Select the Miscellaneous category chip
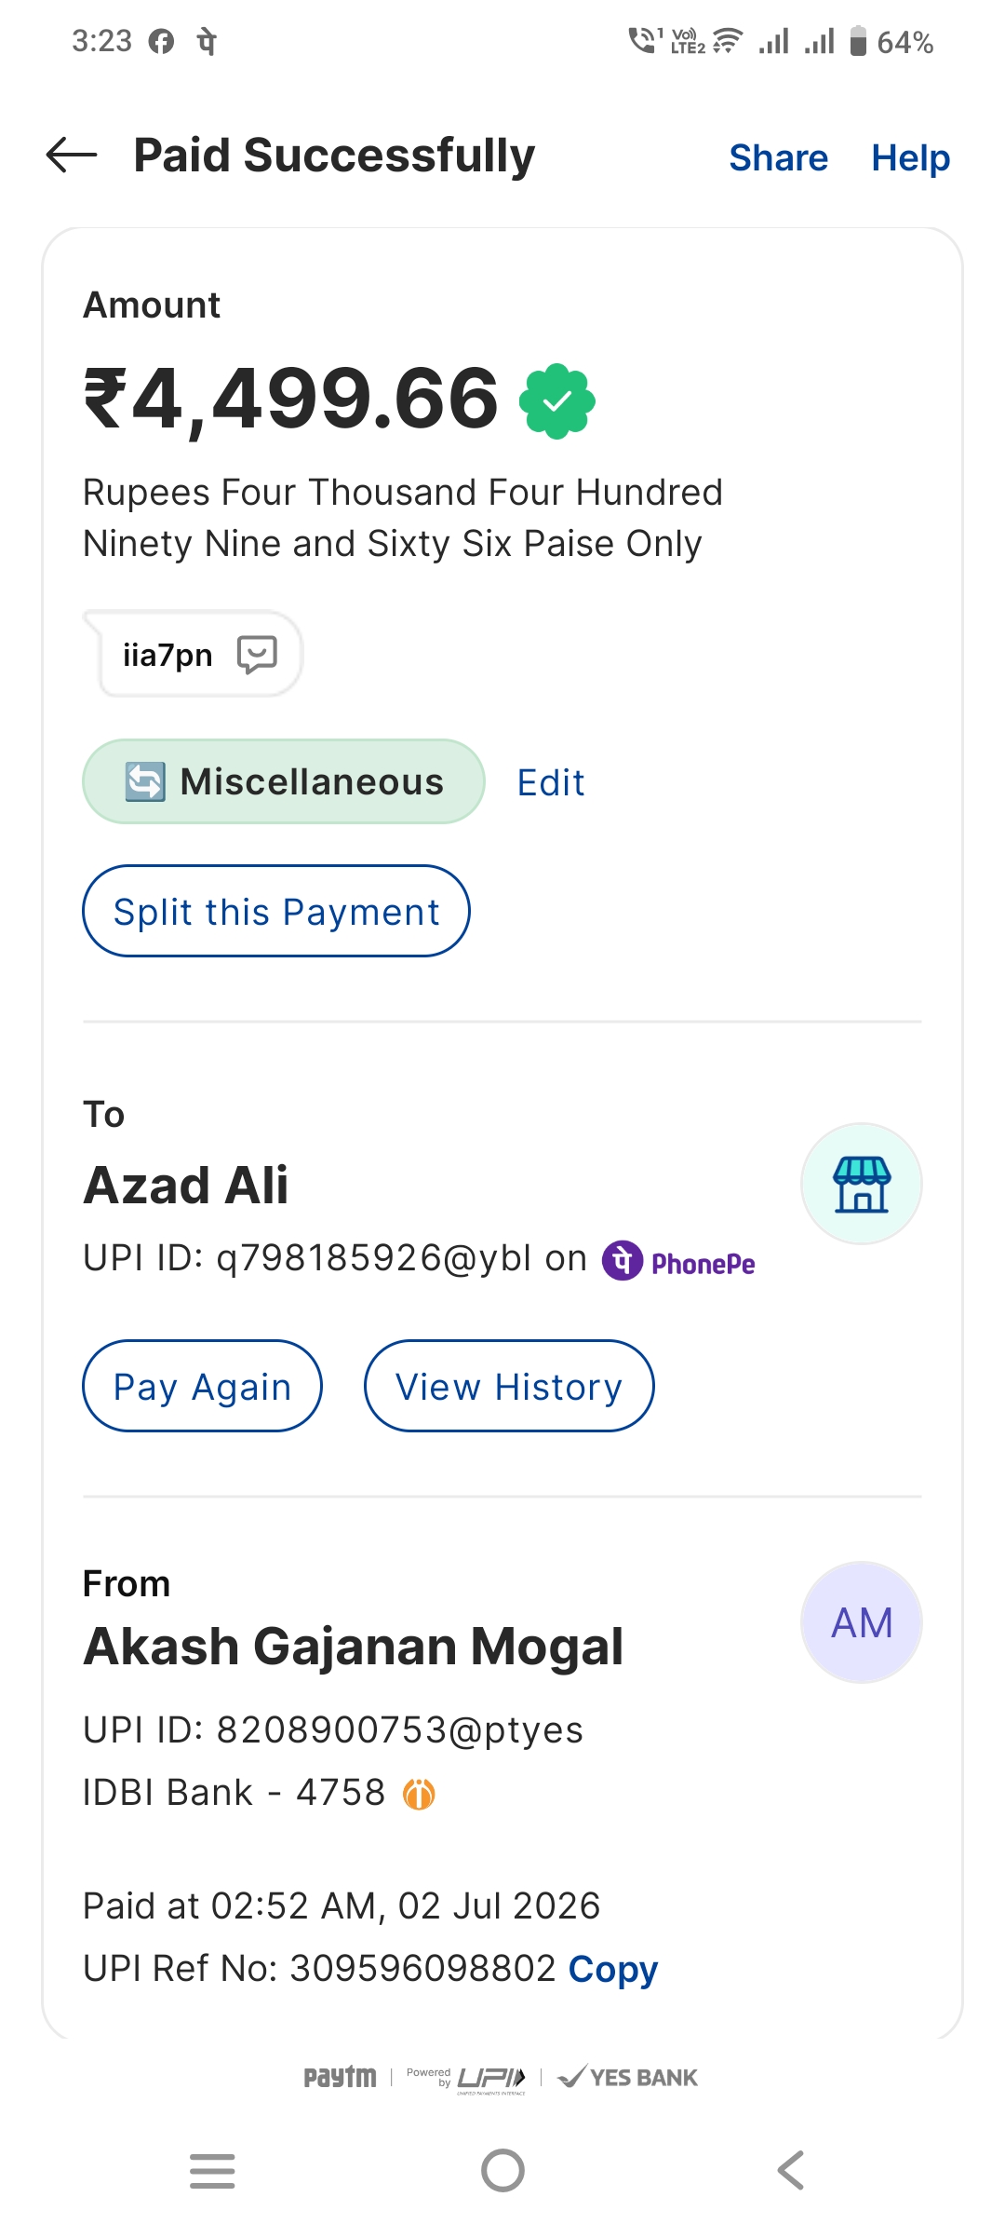Screen dimensions: 1005x2224 pos(284,781)
